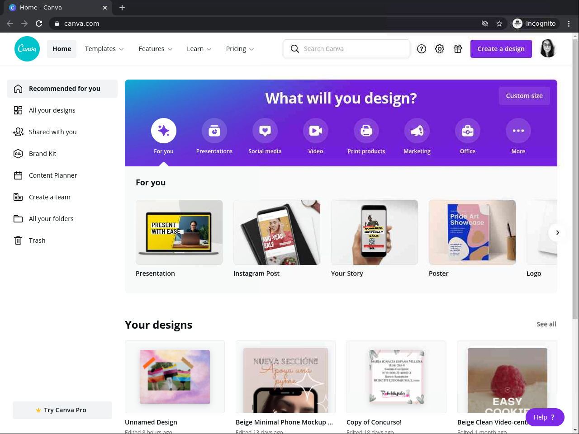Click the gift box icon

coord(458,49)
